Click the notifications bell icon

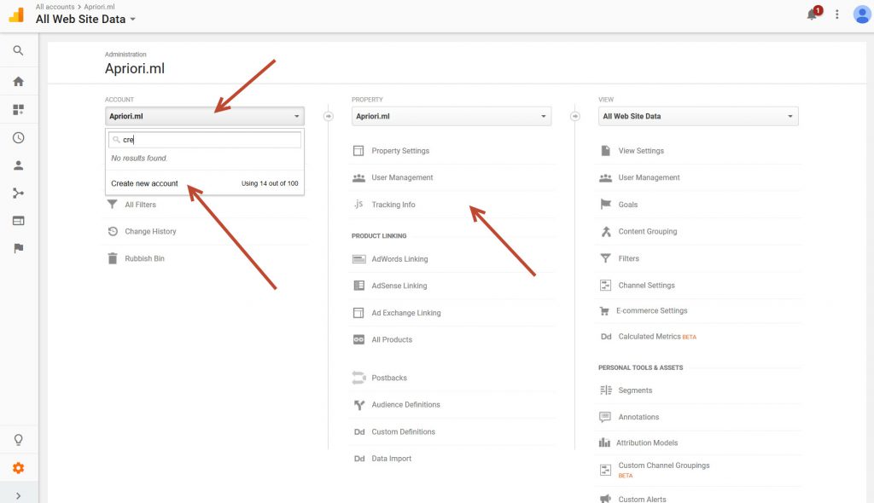pyautogui.click(x=812, y=14)
